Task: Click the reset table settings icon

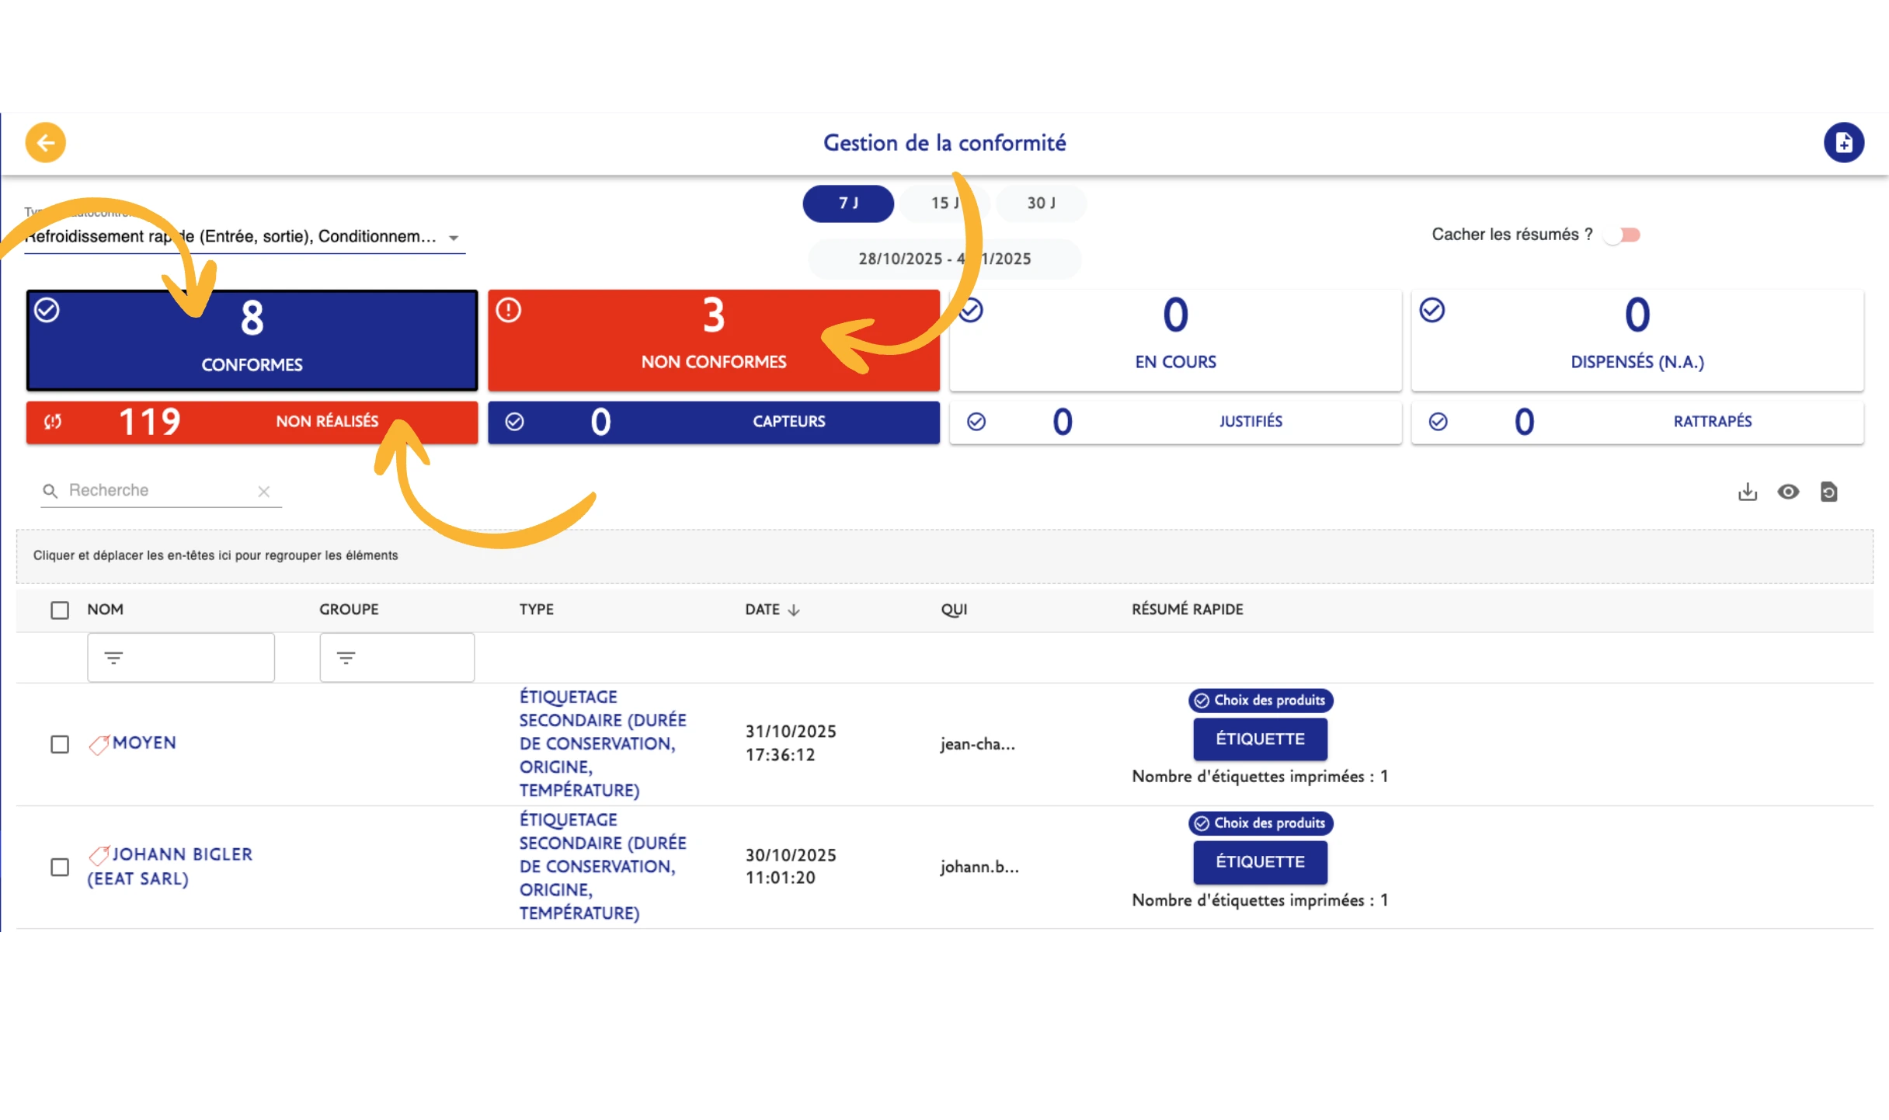Action: [x=1828, y=492]
